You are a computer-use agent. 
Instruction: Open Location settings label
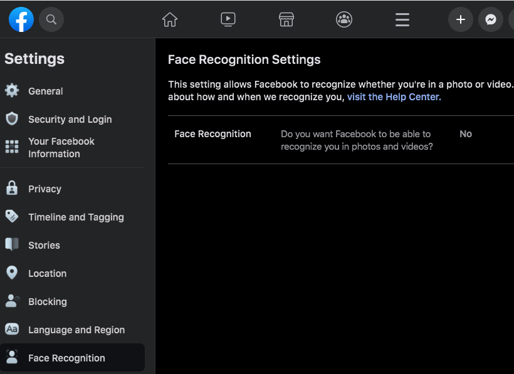click(48, 274)
